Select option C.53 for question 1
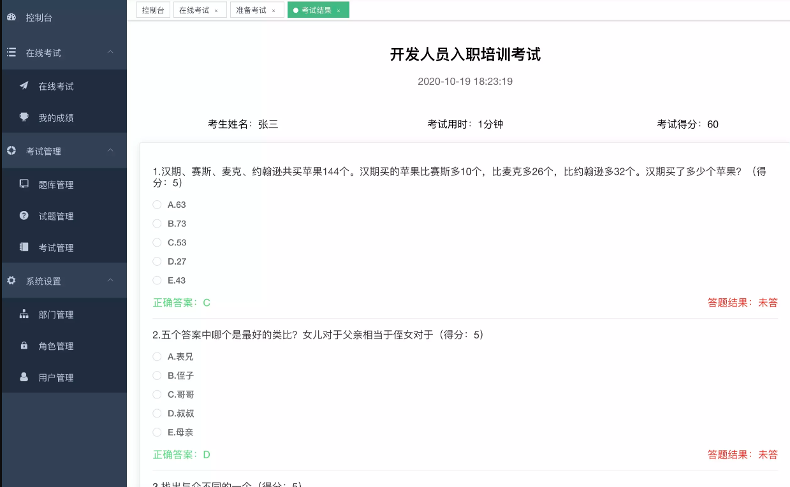 [x=157, y=242]
